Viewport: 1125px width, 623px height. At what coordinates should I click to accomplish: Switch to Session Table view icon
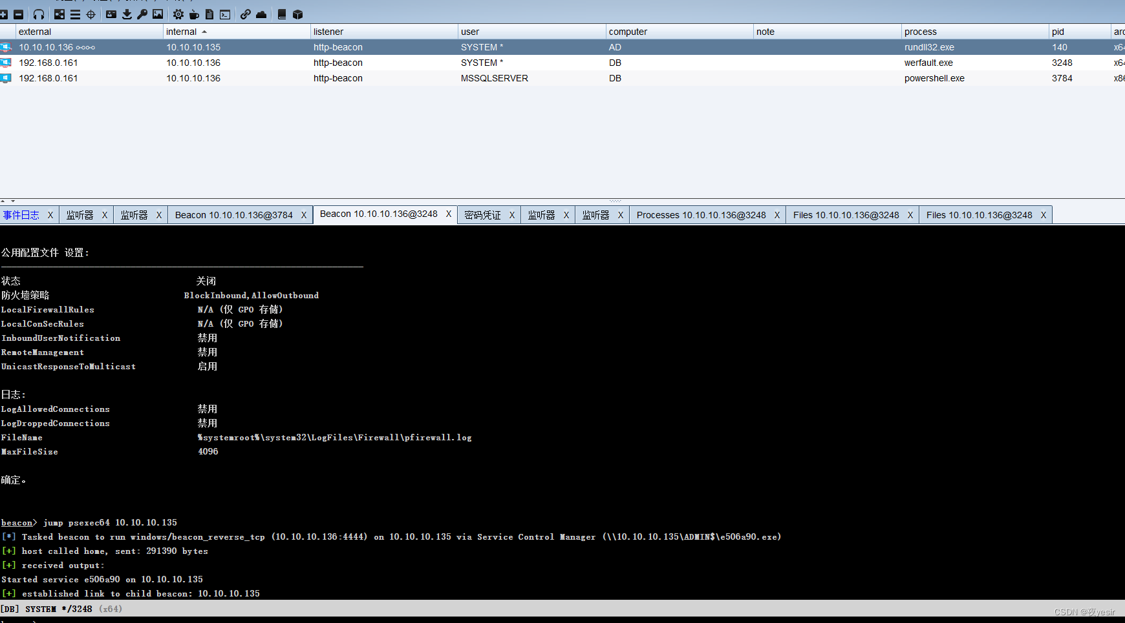(x=75, y=14)
